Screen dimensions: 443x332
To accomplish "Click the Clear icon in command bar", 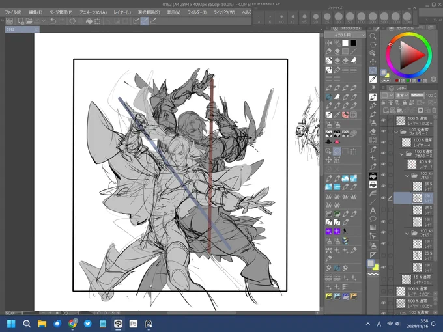I will click(72, 21).
